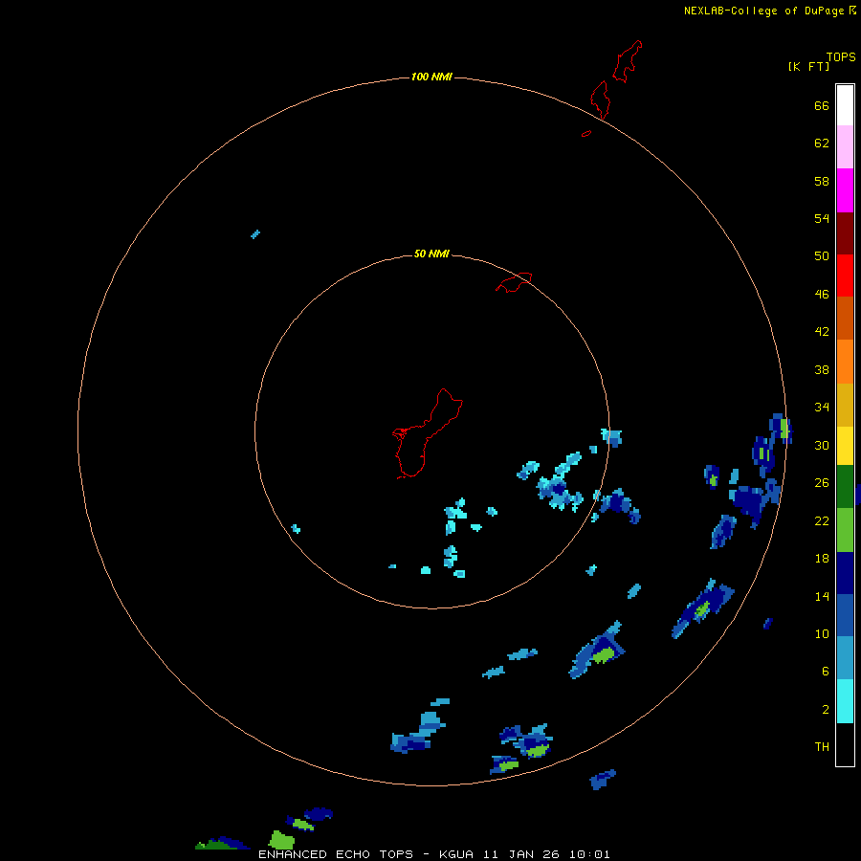Click the "22" legend value
861x861 pixels.
822,520
